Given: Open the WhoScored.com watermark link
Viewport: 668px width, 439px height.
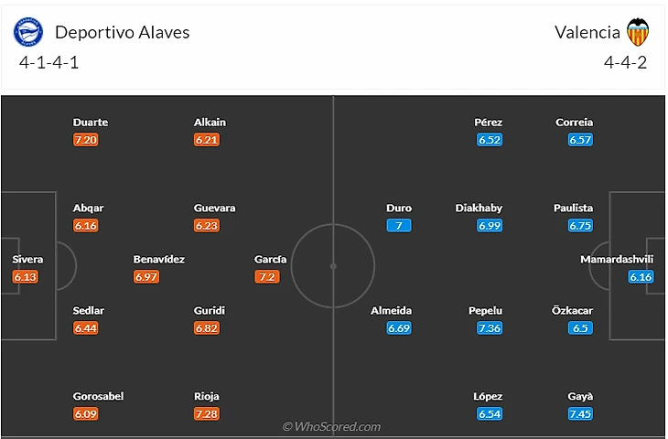Looking at the screenshot, I should pyautogui.click(x=331, y=426).
